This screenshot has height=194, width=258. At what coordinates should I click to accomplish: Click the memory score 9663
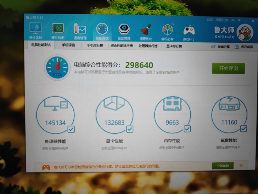172,122
